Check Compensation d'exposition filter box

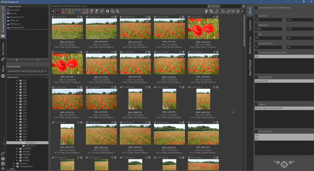pyautogui.click(x=256, y=52)
